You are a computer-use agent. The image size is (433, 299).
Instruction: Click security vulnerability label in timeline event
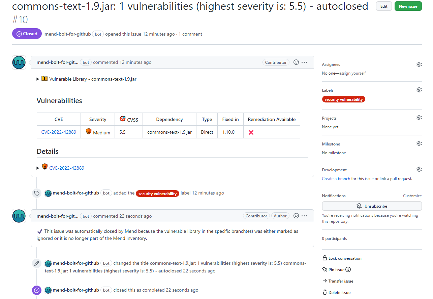click(157, 194)
